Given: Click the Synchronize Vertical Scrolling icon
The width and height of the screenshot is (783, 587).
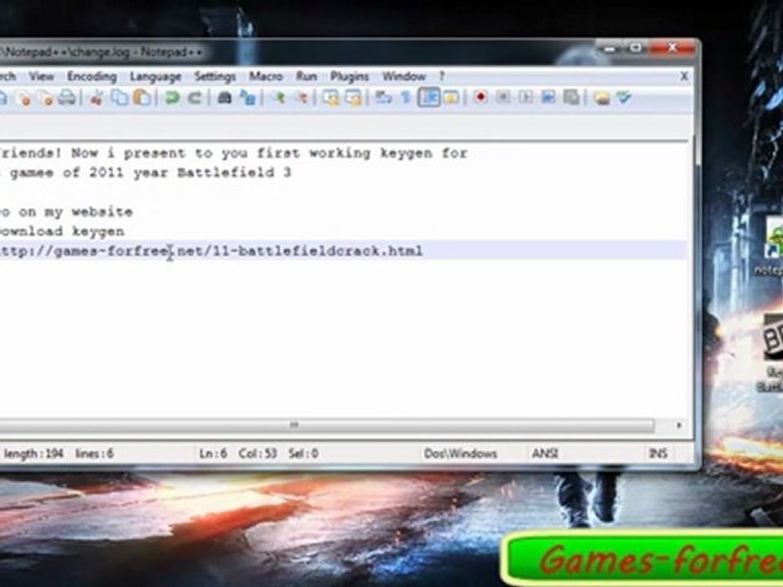Looking at the screenshot, I should [x=330, y=98].
